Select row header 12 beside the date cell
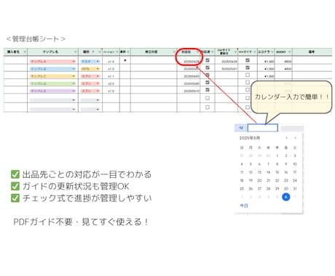Screen dimensions: 335x276 coord(241,128)
